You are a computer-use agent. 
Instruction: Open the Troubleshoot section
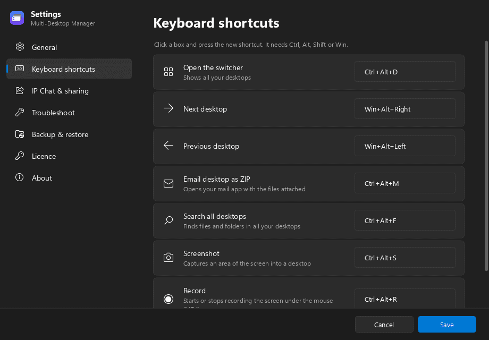[69, 113]
